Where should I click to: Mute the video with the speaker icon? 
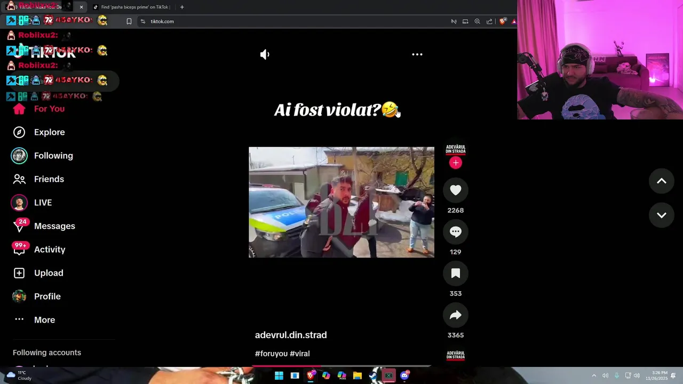tap(265, 54)
